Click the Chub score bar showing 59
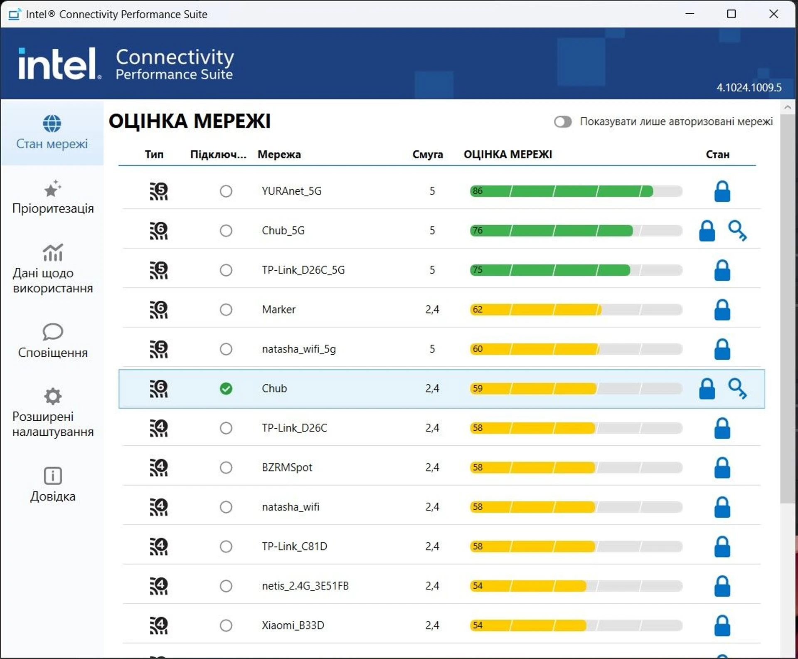Image resolution: width=798 pixels, height=659 pixels. coord(576,389)
